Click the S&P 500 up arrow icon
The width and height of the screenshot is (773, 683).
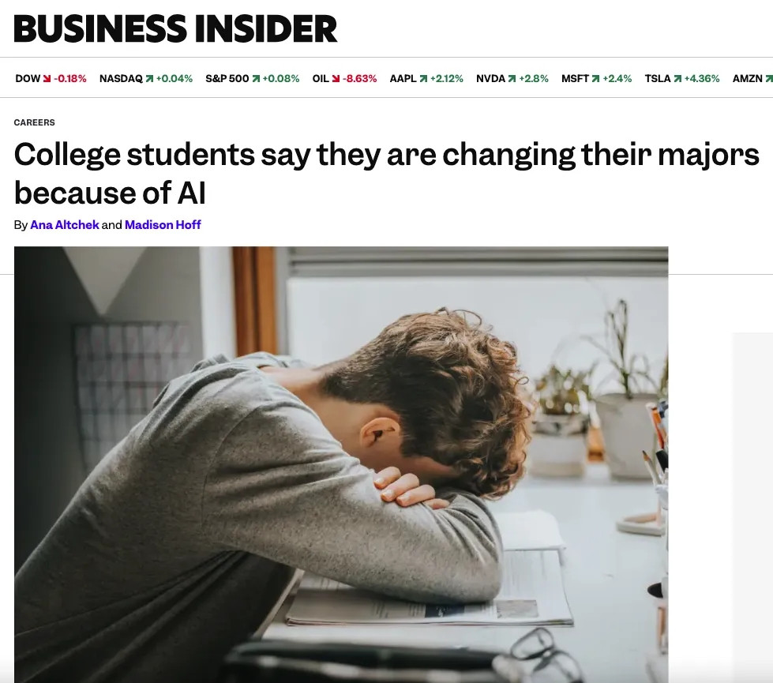coord(256,79)
